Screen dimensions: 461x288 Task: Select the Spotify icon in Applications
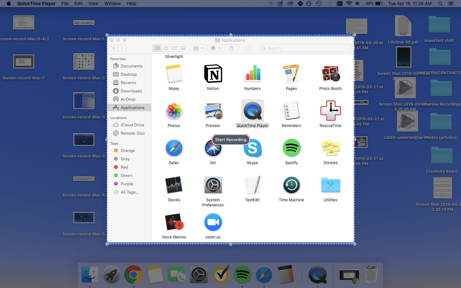coord(291,148)
